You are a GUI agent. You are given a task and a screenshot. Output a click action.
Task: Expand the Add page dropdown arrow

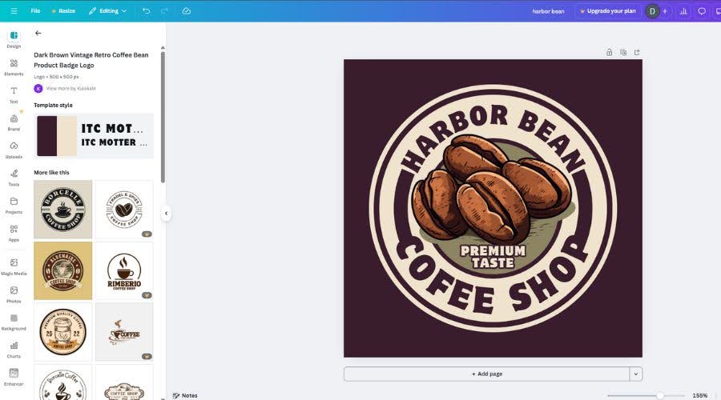(636, 374)
